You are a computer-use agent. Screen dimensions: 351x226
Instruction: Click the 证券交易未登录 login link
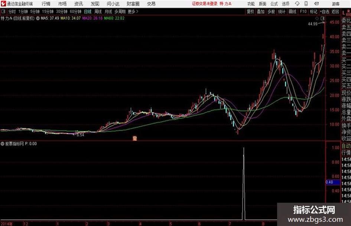click(205, 4)
